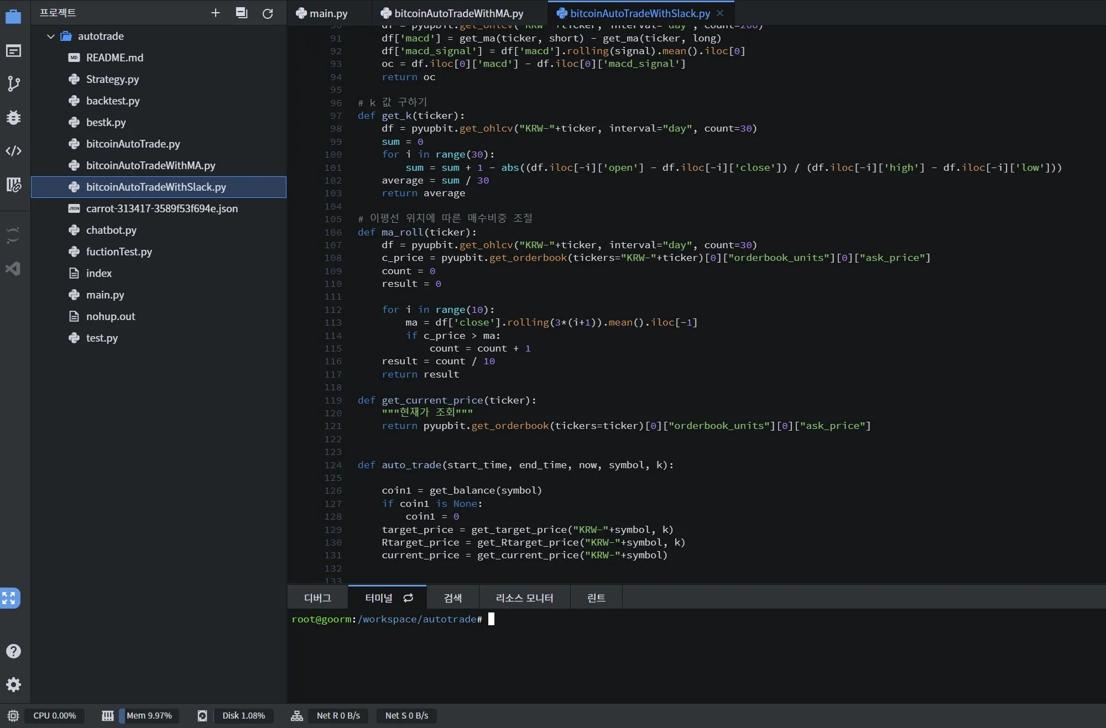Open the help question mark icon
1106x728 pixels.
coord(13,651)
